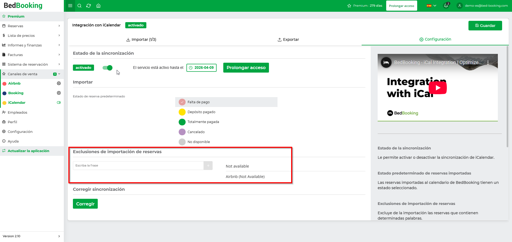This screenshot has height=242, width=512.
Task: Click the Escriba la frase input field
Action: (x=138, y=165)
